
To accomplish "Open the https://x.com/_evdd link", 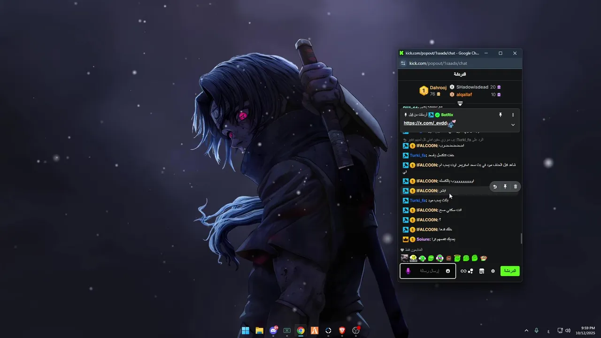I will tap(425, 123).
